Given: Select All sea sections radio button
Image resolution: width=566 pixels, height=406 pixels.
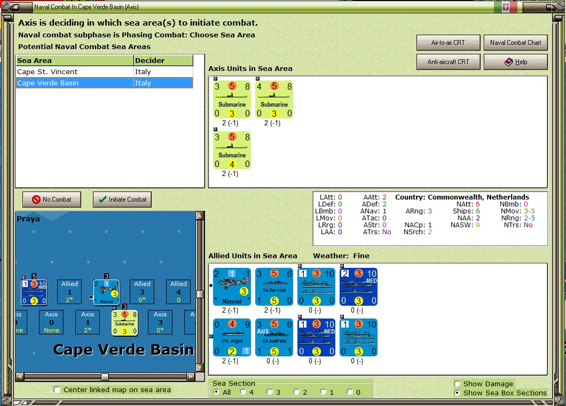Looking at the screenshot, I should (216, 392).
